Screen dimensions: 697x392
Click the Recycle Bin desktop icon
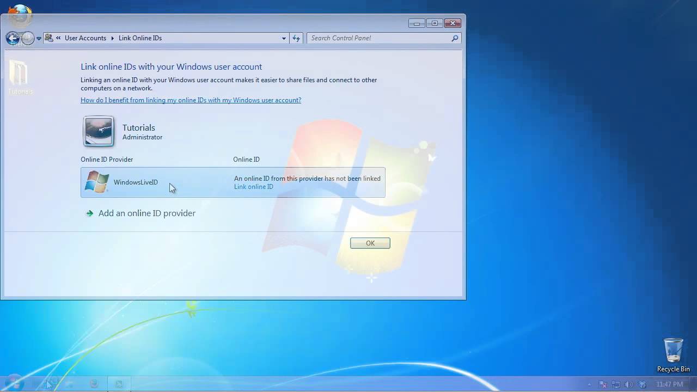coord(674,355)
